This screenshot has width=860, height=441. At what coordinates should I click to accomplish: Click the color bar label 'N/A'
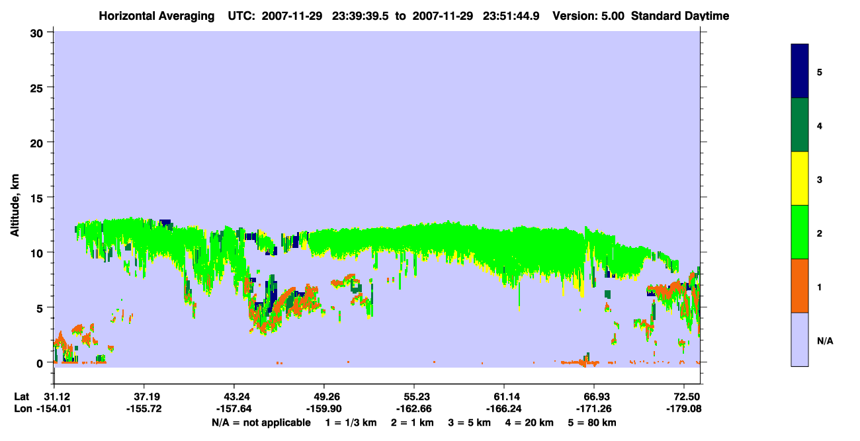825,341
